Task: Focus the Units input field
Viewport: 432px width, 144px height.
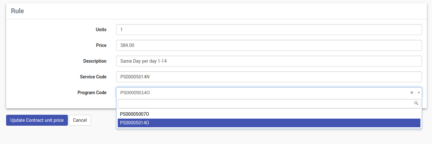Action: 269,30
